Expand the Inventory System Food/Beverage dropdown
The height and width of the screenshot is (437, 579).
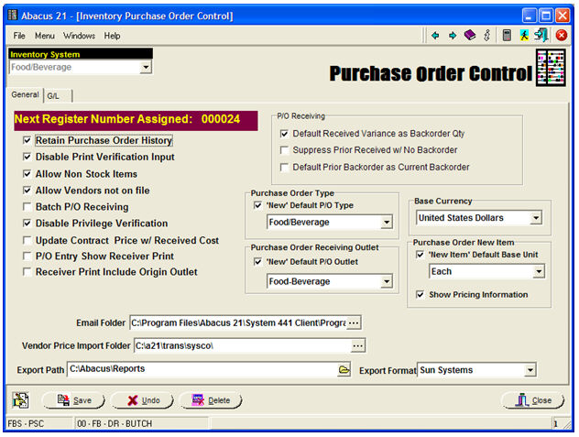[x=146, y=67]
